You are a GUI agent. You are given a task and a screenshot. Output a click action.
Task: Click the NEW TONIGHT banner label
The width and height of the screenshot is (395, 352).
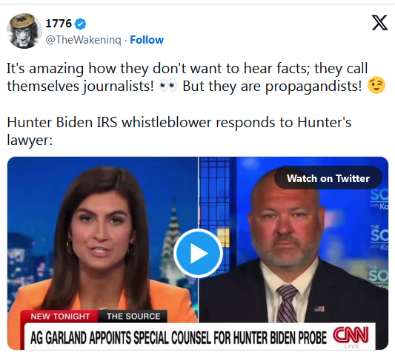coord(60,317)
